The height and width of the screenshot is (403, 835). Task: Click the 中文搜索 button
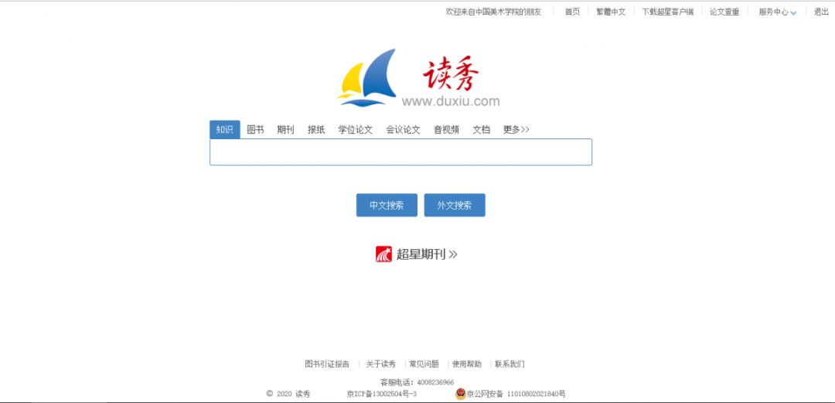pos(387,205)
